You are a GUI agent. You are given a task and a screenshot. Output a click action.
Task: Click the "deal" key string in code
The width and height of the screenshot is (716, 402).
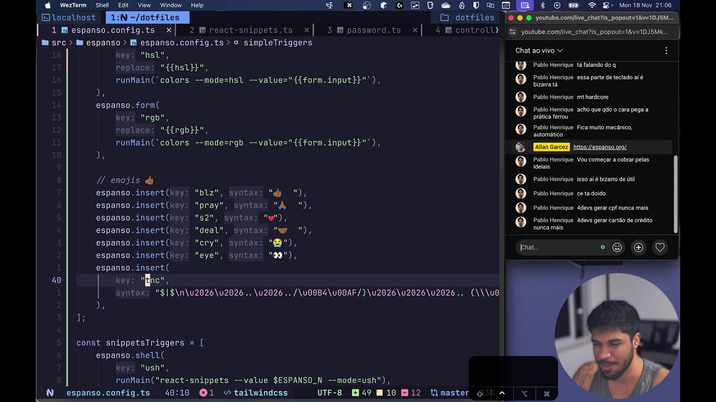pos(209,230)
